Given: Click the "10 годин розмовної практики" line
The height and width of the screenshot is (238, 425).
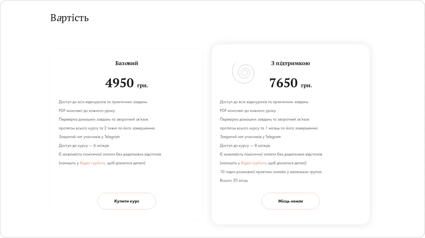Looking at the screenshot, I should 271,172.
